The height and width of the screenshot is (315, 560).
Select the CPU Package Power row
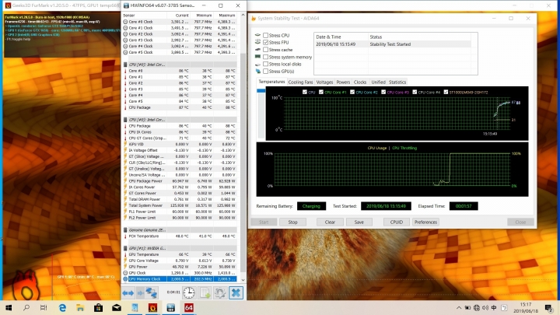pos(180,181)
